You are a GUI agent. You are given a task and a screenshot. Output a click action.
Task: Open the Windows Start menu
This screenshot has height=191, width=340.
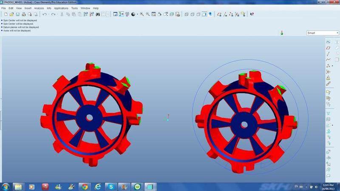point(6,187)
